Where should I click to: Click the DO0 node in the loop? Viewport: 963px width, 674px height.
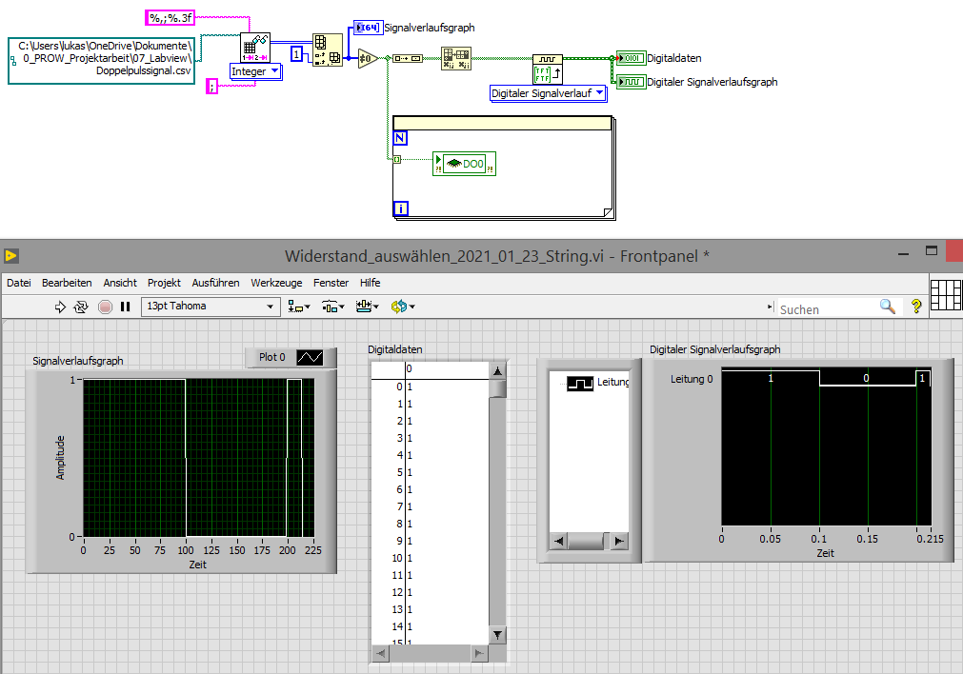(464, 165)
